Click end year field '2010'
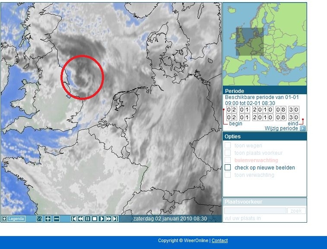 (x=263, y=117)
